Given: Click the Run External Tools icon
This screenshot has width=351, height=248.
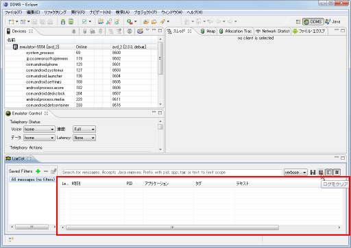Looking at the screenshot, I should pos(130,22).
